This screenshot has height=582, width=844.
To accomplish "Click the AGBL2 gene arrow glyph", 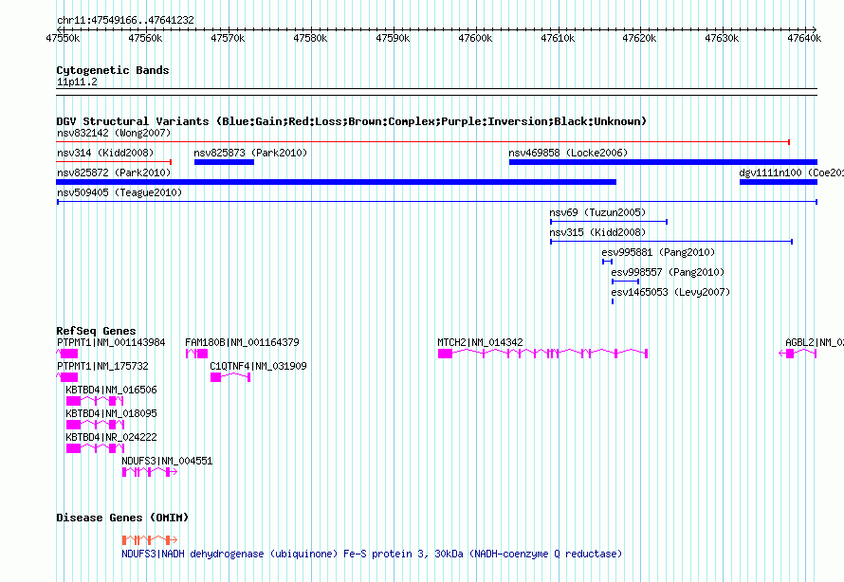I will tap(798, 354).
